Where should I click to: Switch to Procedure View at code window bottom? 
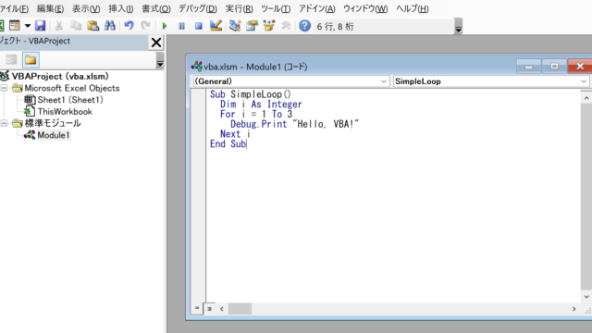coord(197,308)
